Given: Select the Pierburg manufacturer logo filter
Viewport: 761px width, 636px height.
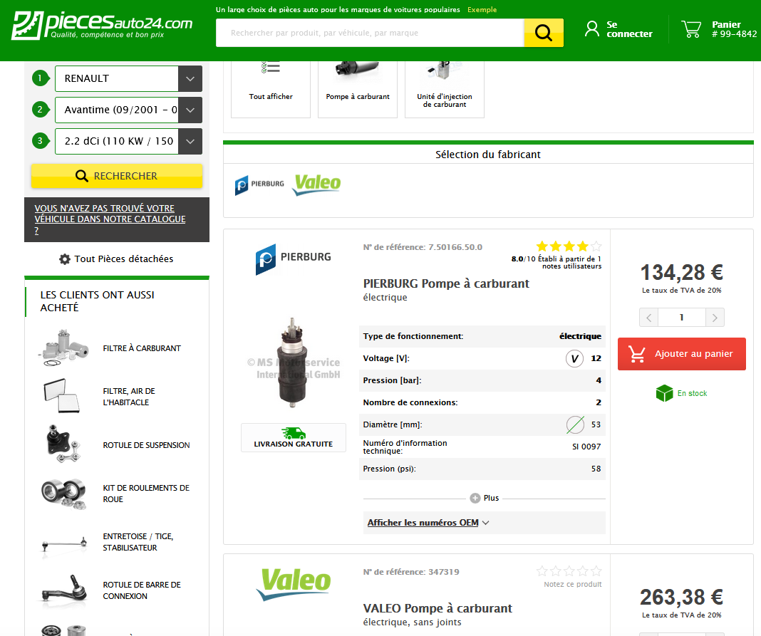Looking at the screenshot, I should (x=259, y=184).
